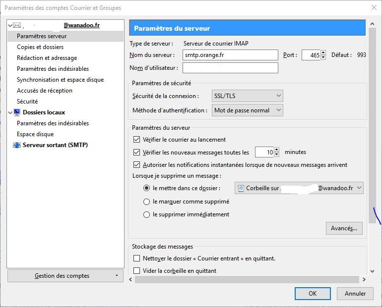
Task: Click the OK button
Action: pos(313,294)
